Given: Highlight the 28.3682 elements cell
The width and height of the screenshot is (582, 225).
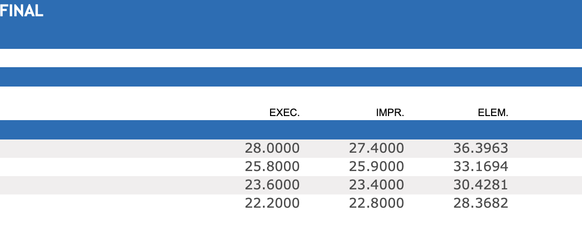Looking at the screenshot, I should 480,203.
